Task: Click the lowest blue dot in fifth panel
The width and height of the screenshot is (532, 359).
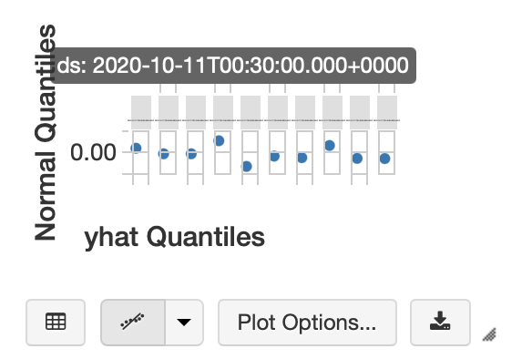Action: (247, 166)
